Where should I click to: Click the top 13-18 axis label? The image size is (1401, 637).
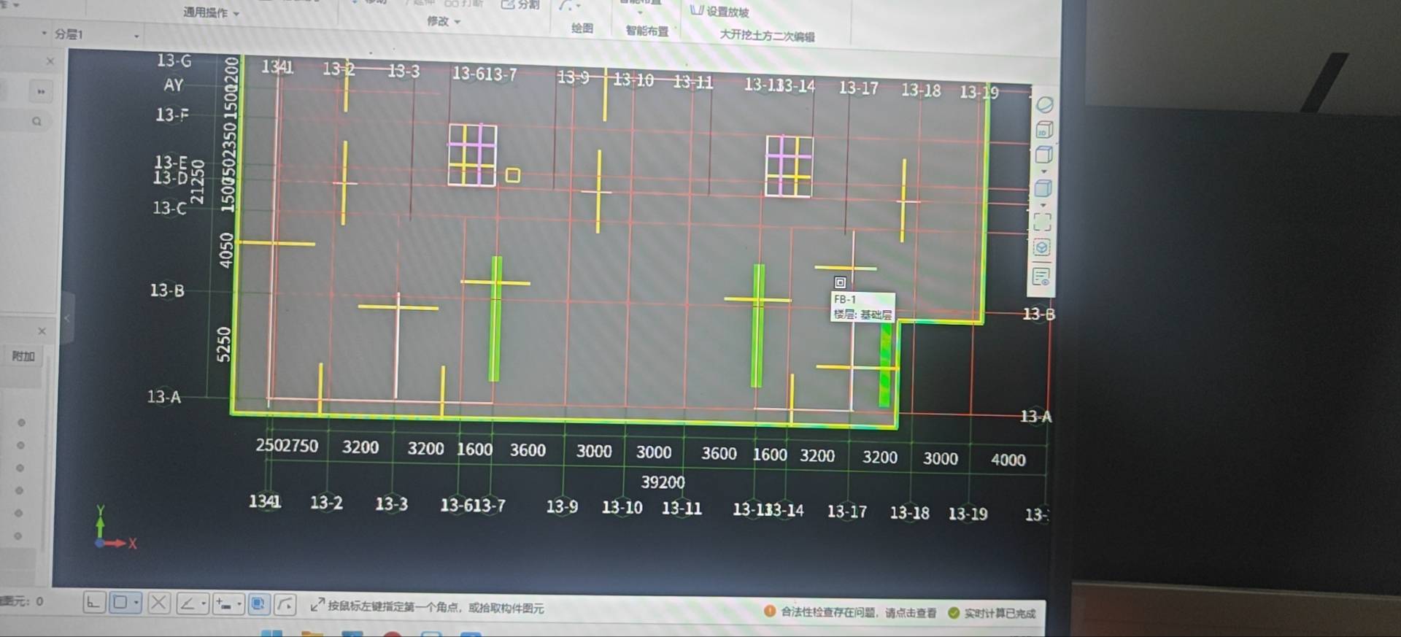(921, 90)
